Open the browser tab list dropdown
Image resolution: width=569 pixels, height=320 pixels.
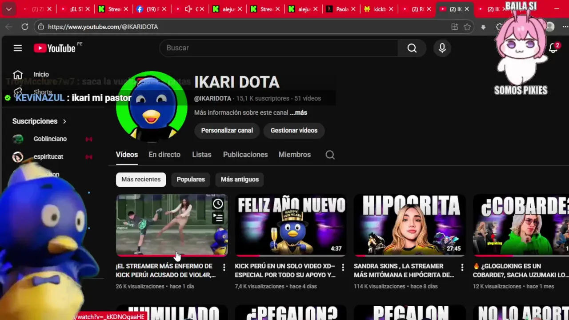8,9
